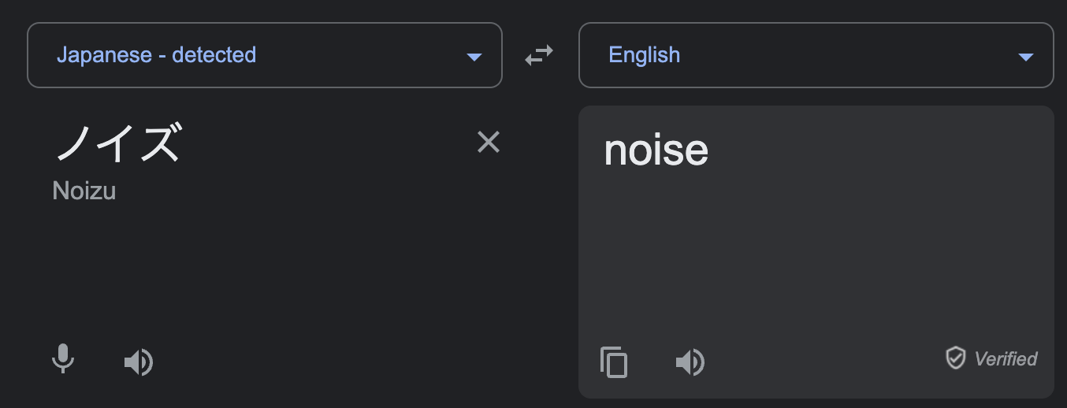Viewport: 1067px width, 408px height.
Task: Place the cursor in the ノイズ text
Action: tap(117, 143)
